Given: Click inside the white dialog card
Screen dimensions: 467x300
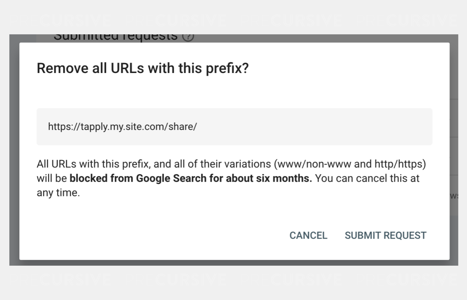Looking at the screenshot, I should 233,210.
